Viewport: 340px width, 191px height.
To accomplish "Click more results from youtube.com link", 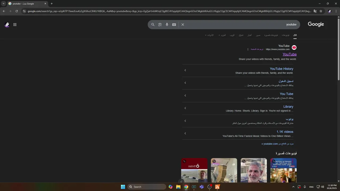I will [278, 144].
